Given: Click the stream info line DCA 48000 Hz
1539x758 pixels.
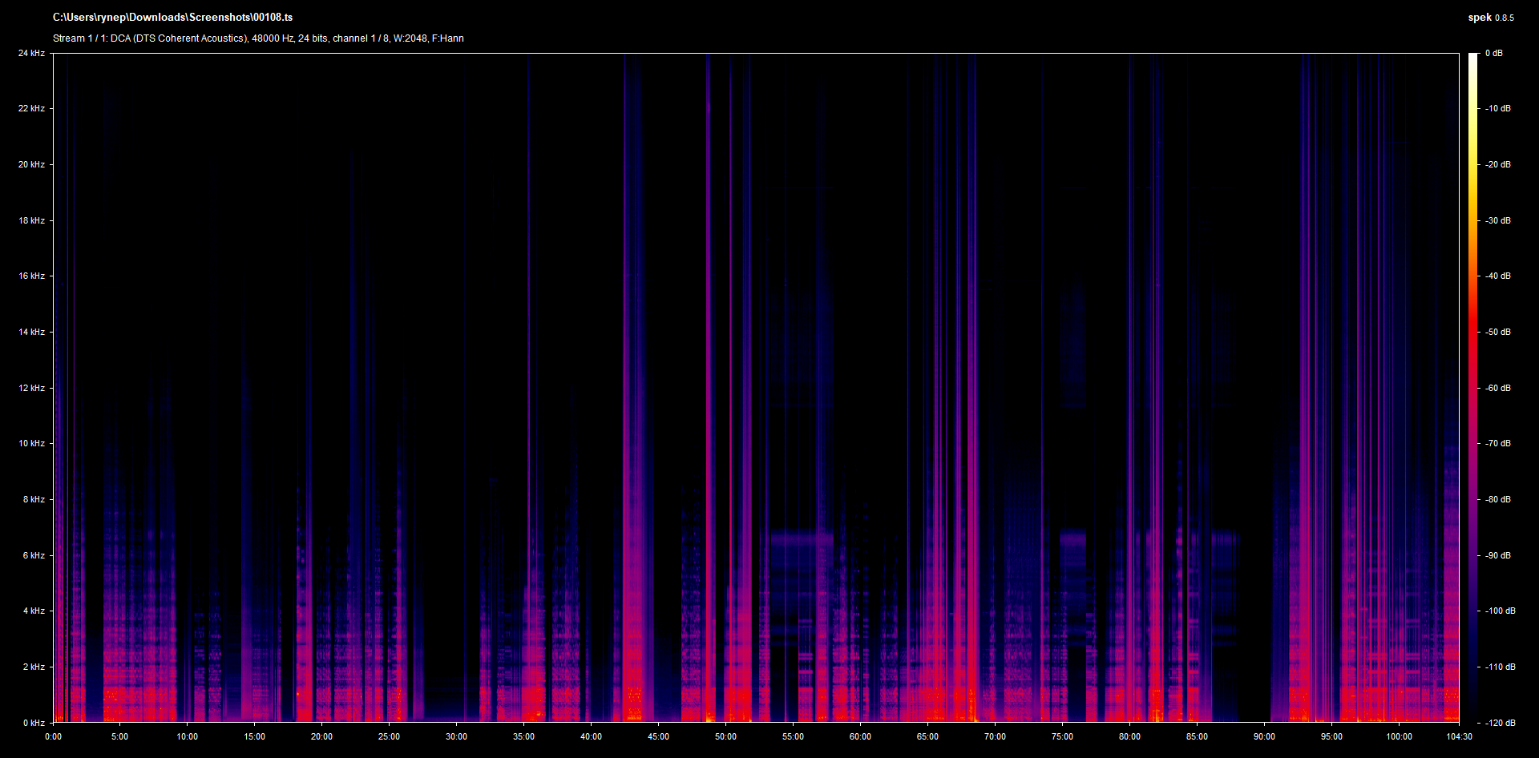Looking at the screenshot, I should 258,38.
